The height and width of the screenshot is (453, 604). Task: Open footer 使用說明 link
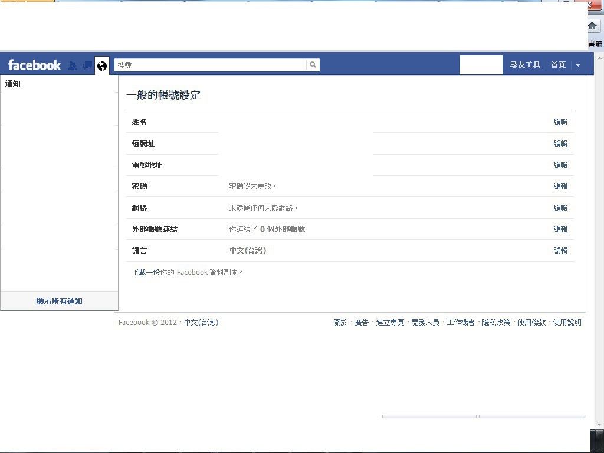567,323
